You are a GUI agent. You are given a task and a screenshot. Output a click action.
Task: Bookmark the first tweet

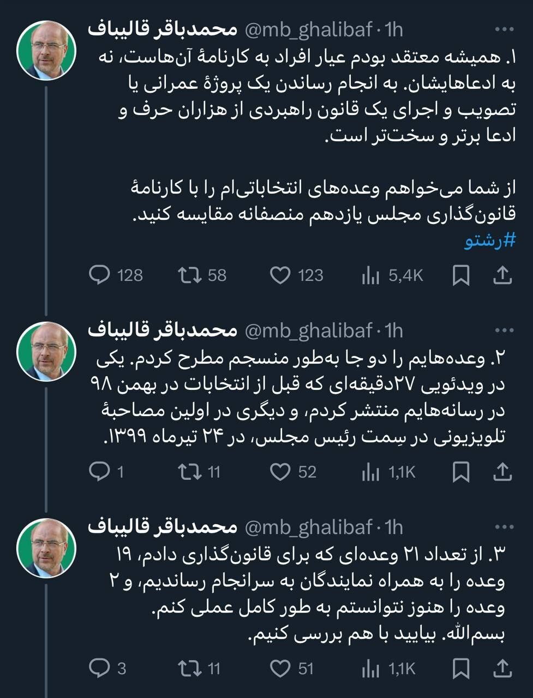point(461,276)
